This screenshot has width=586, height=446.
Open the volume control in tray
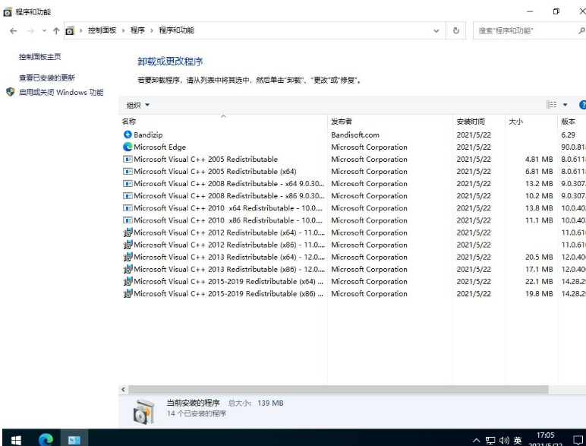(504, 441)
